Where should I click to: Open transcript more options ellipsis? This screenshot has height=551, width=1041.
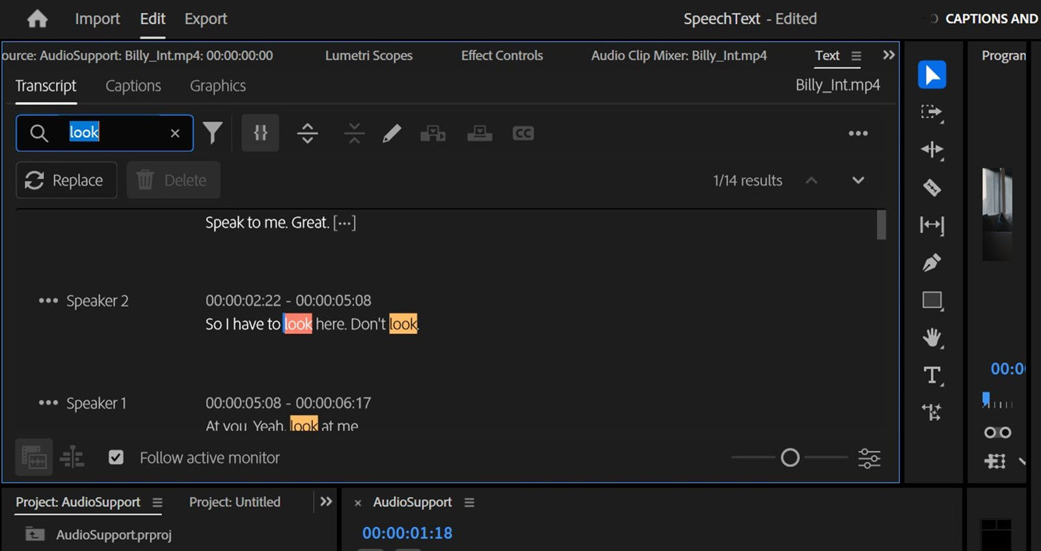(858, 133)
